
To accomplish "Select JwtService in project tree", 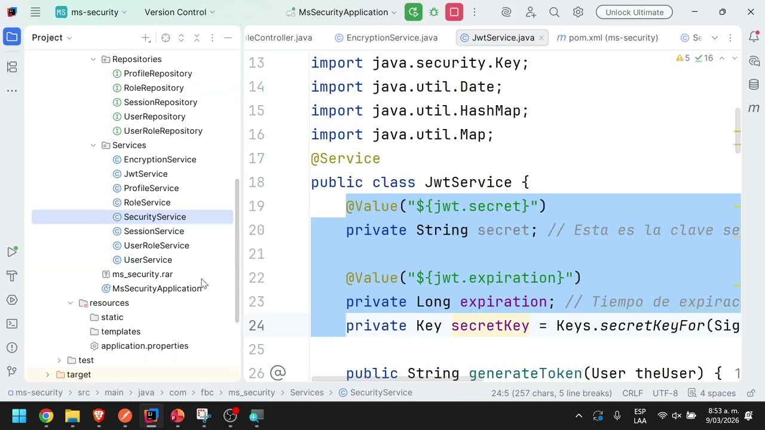I will (x=145, y=174).
